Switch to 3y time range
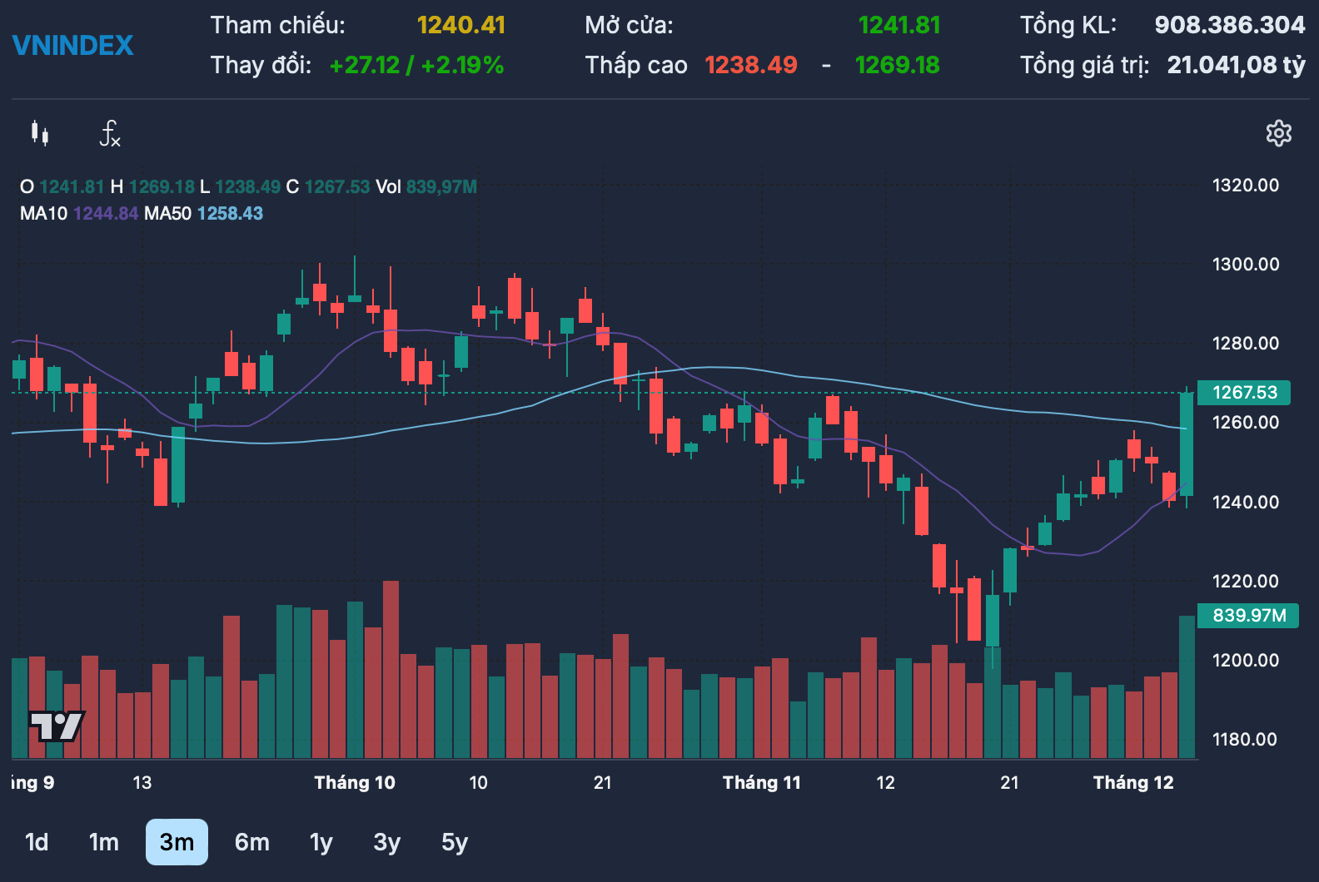Viewport: 1319px width, 882px height. click(387, 842)
